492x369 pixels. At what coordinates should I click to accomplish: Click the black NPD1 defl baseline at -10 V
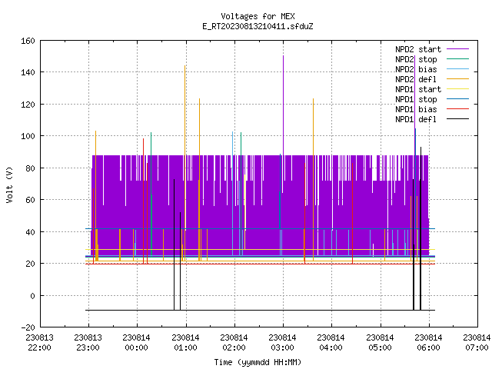(260, 310)
